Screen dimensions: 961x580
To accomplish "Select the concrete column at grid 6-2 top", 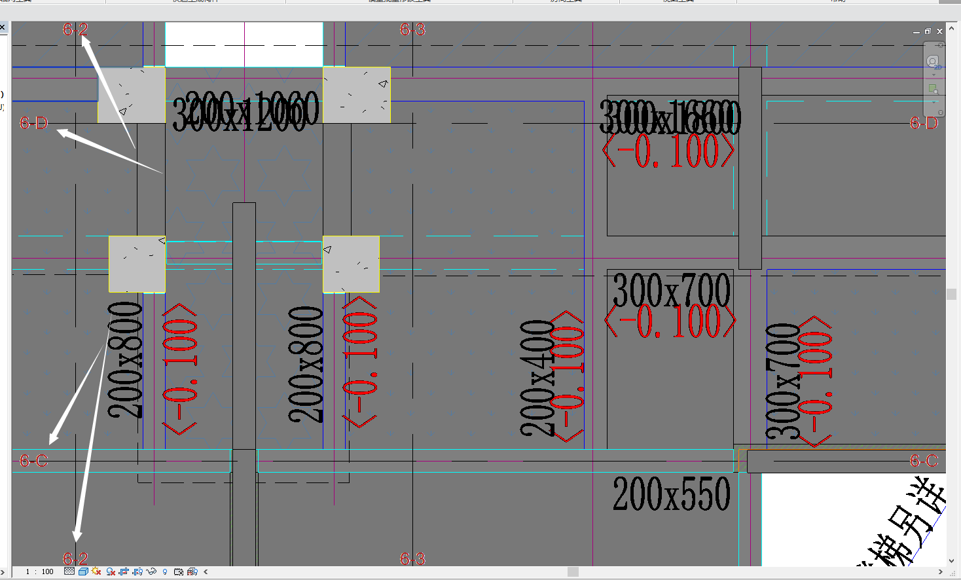I will click(x=132, y=95).
